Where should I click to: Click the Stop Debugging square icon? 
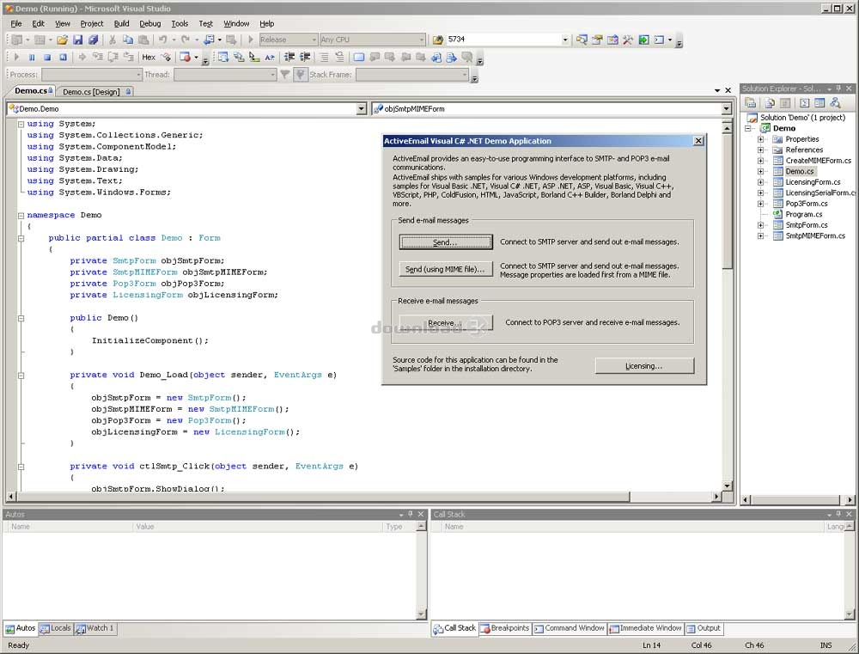pyautogui.click(x=47, y=57)
